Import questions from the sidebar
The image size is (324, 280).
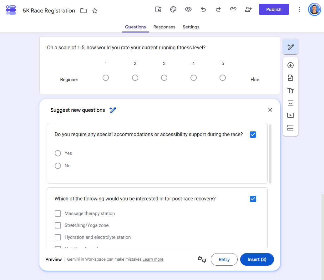(x=290, y=78)
